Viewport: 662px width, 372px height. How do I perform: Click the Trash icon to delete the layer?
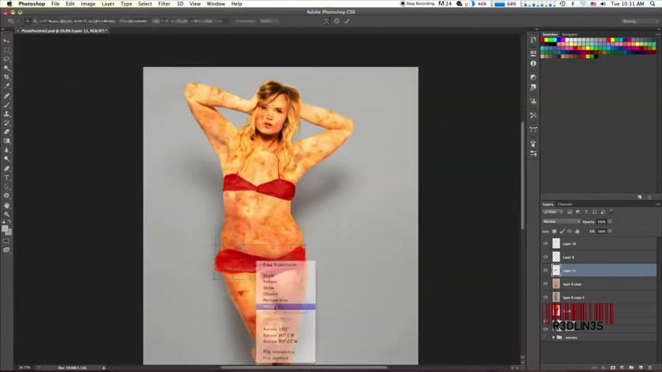pyautogui.click(x=649, y=367)
